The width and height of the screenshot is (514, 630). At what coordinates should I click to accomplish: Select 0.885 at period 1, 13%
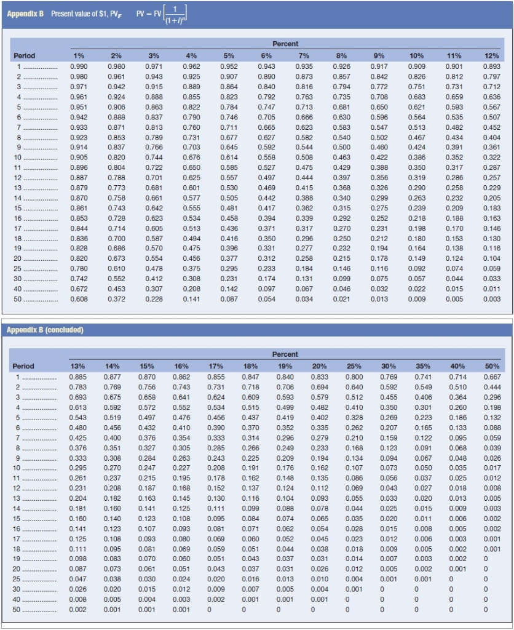click(78, 377)
